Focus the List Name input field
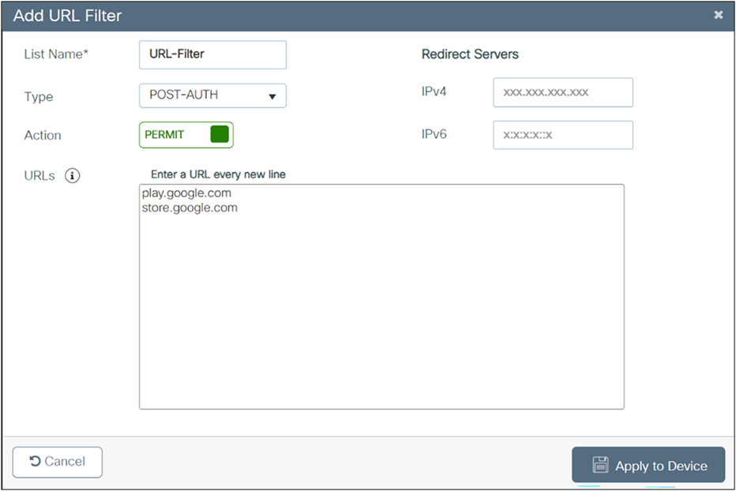This screenshot has width=736, height=491. tap(212, 54)
